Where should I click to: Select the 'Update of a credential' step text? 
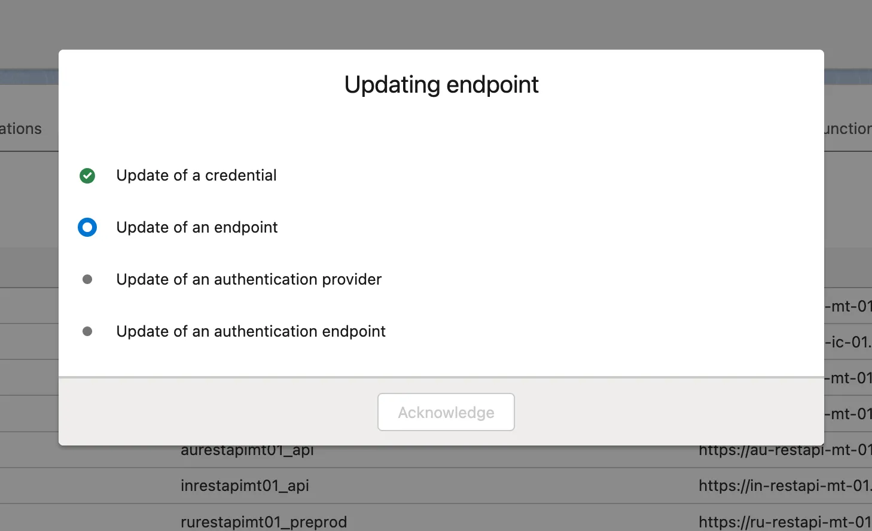coord(196,175)
